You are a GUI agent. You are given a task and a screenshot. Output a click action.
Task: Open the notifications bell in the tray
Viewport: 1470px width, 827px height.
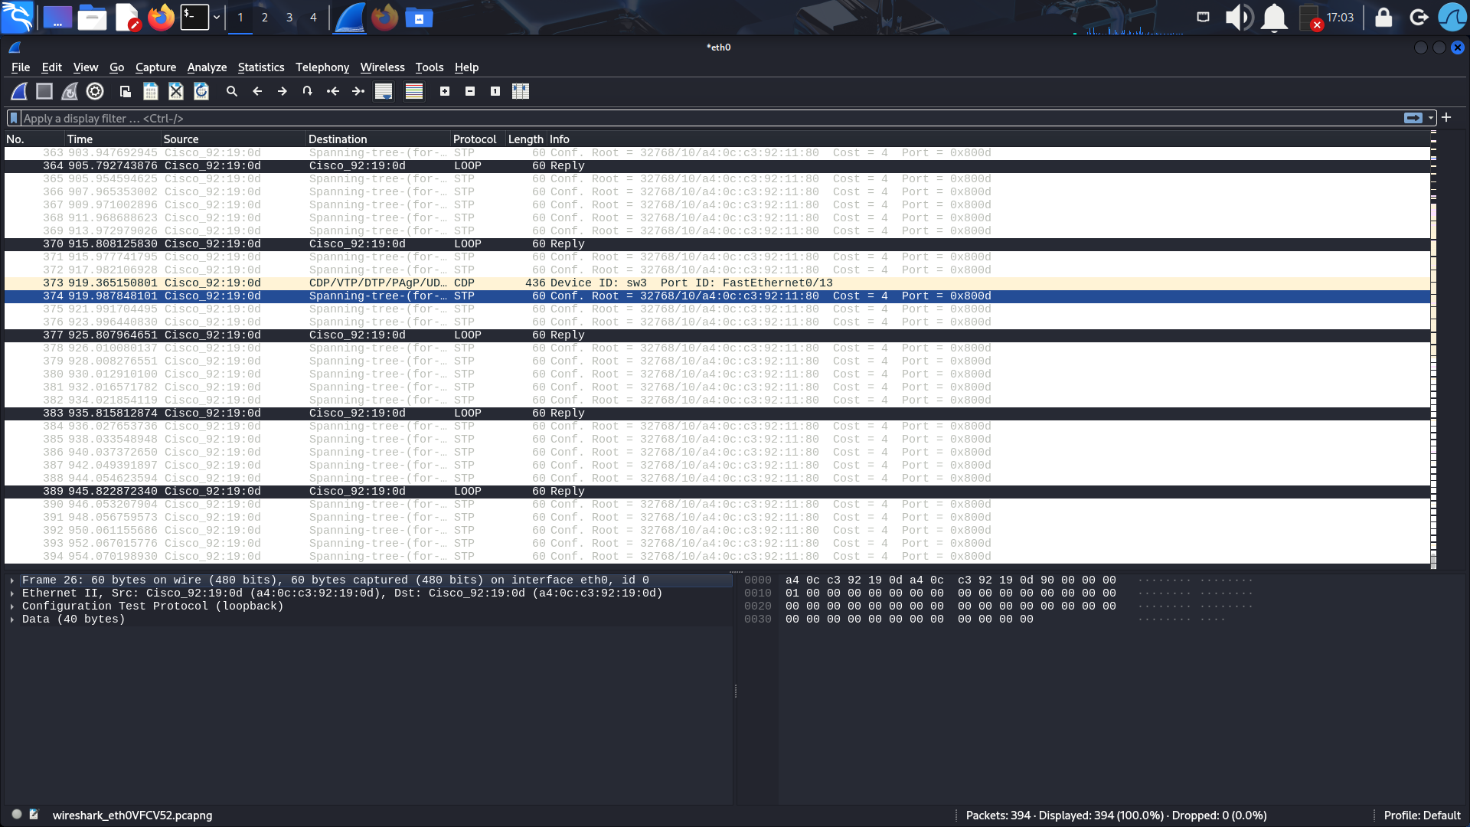1274,17
